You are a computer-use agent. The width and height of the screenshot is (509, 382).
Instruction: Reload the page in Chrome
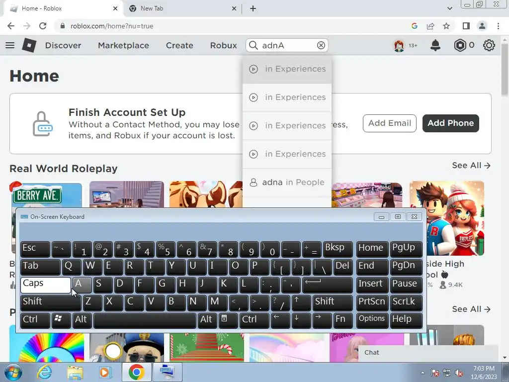click(43, 26)
